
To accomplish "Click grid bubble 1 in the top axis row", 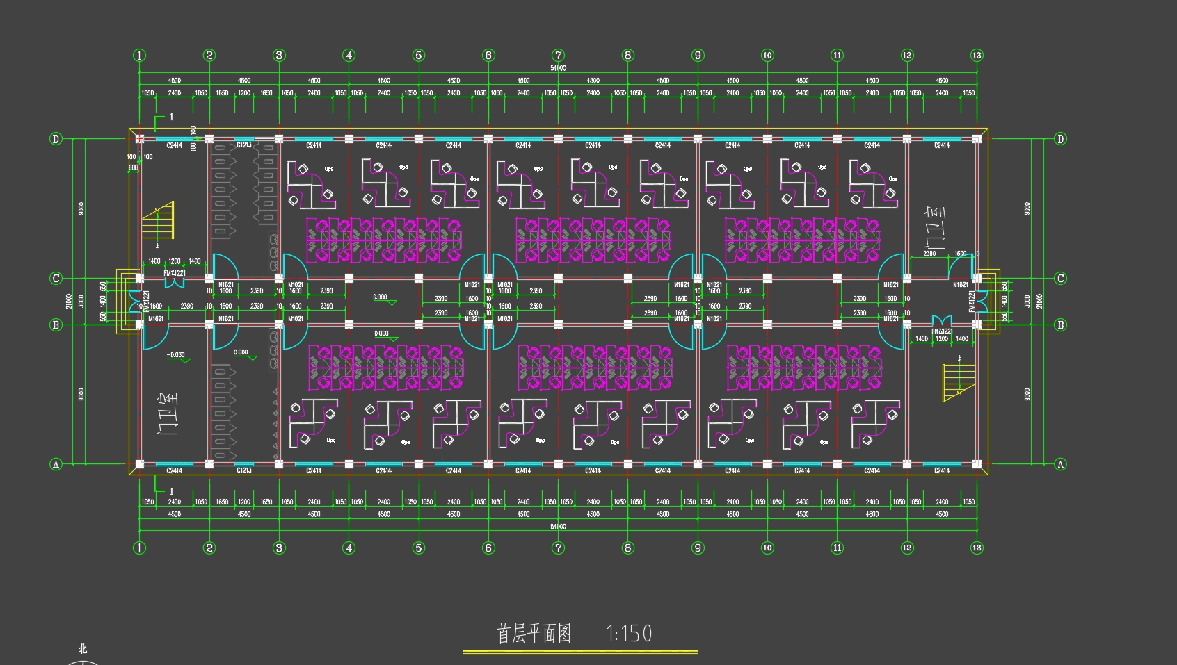I will coord(140,56).
